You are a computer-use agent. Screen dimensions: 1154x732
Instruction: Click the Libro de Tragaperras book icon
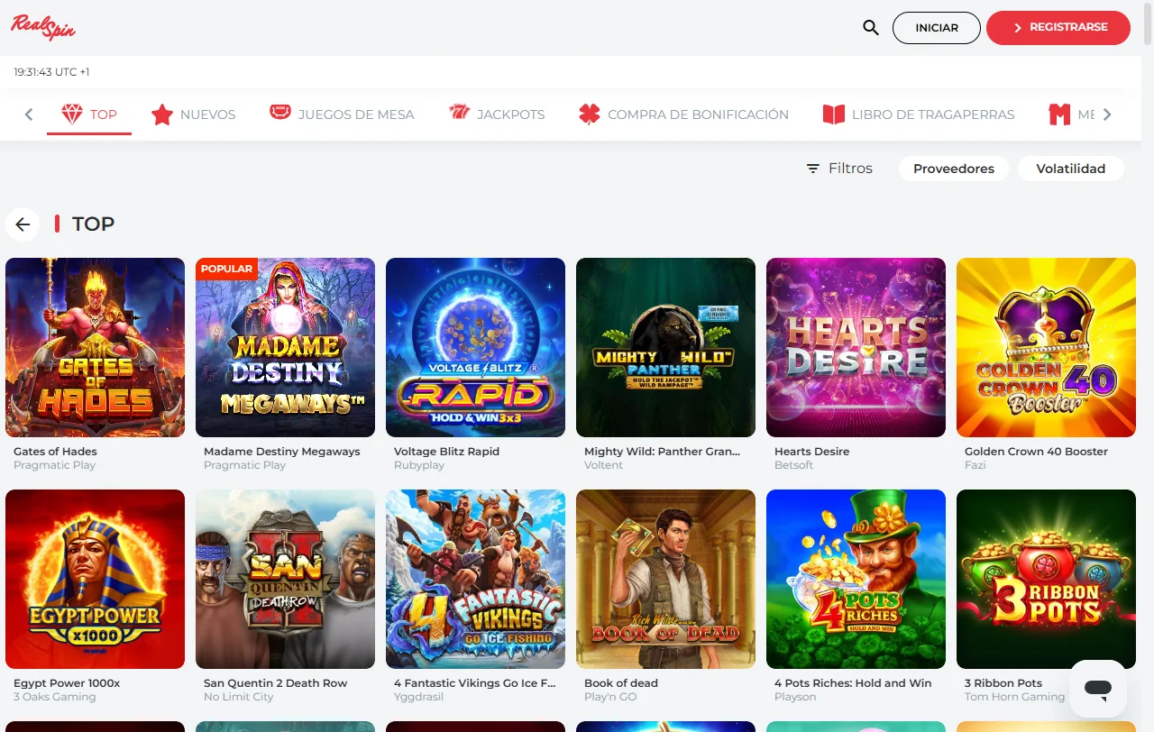834,114
